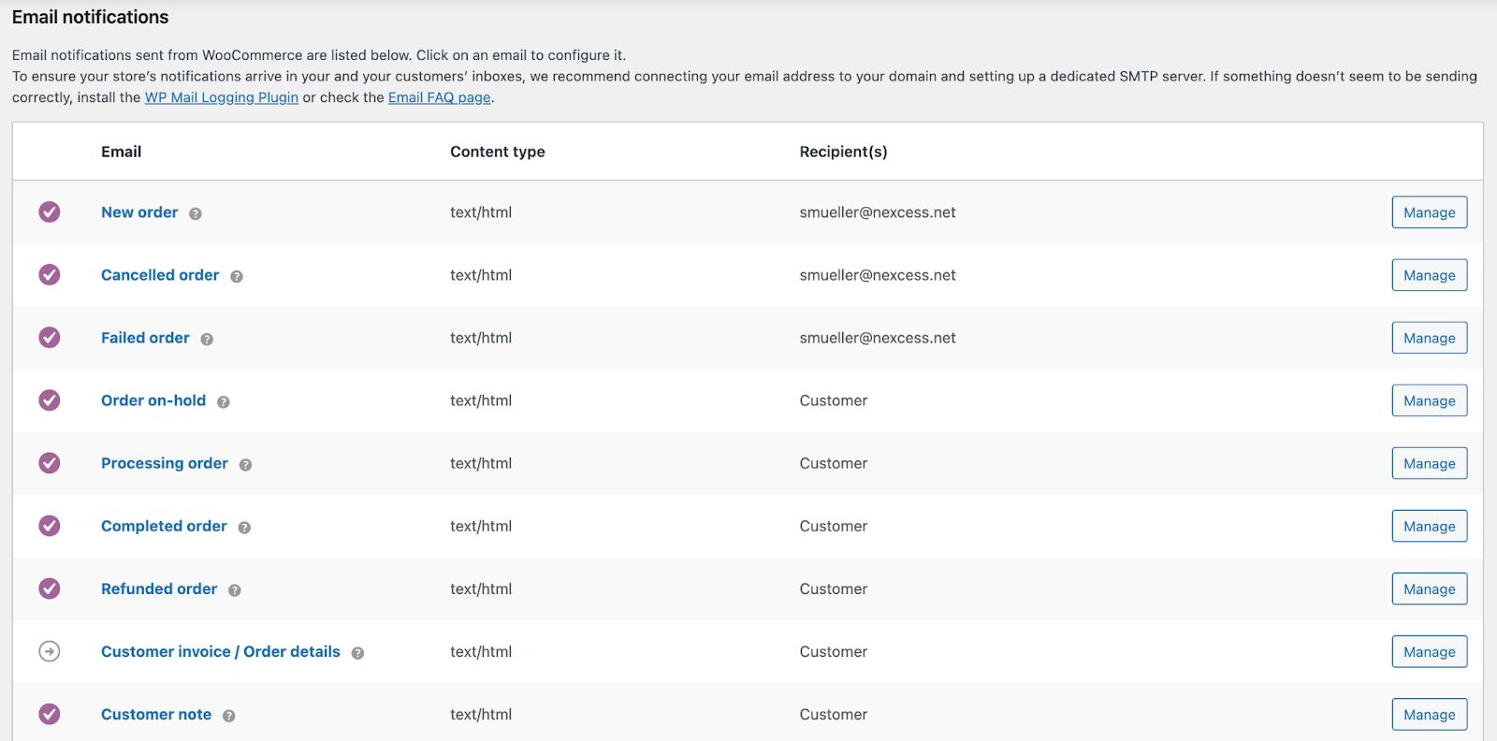The height and width of the screenshot is (741, 1497).
Task: Open the Customer invoice / Order details link
Action: pyautogui.click(x=221, y=651)
